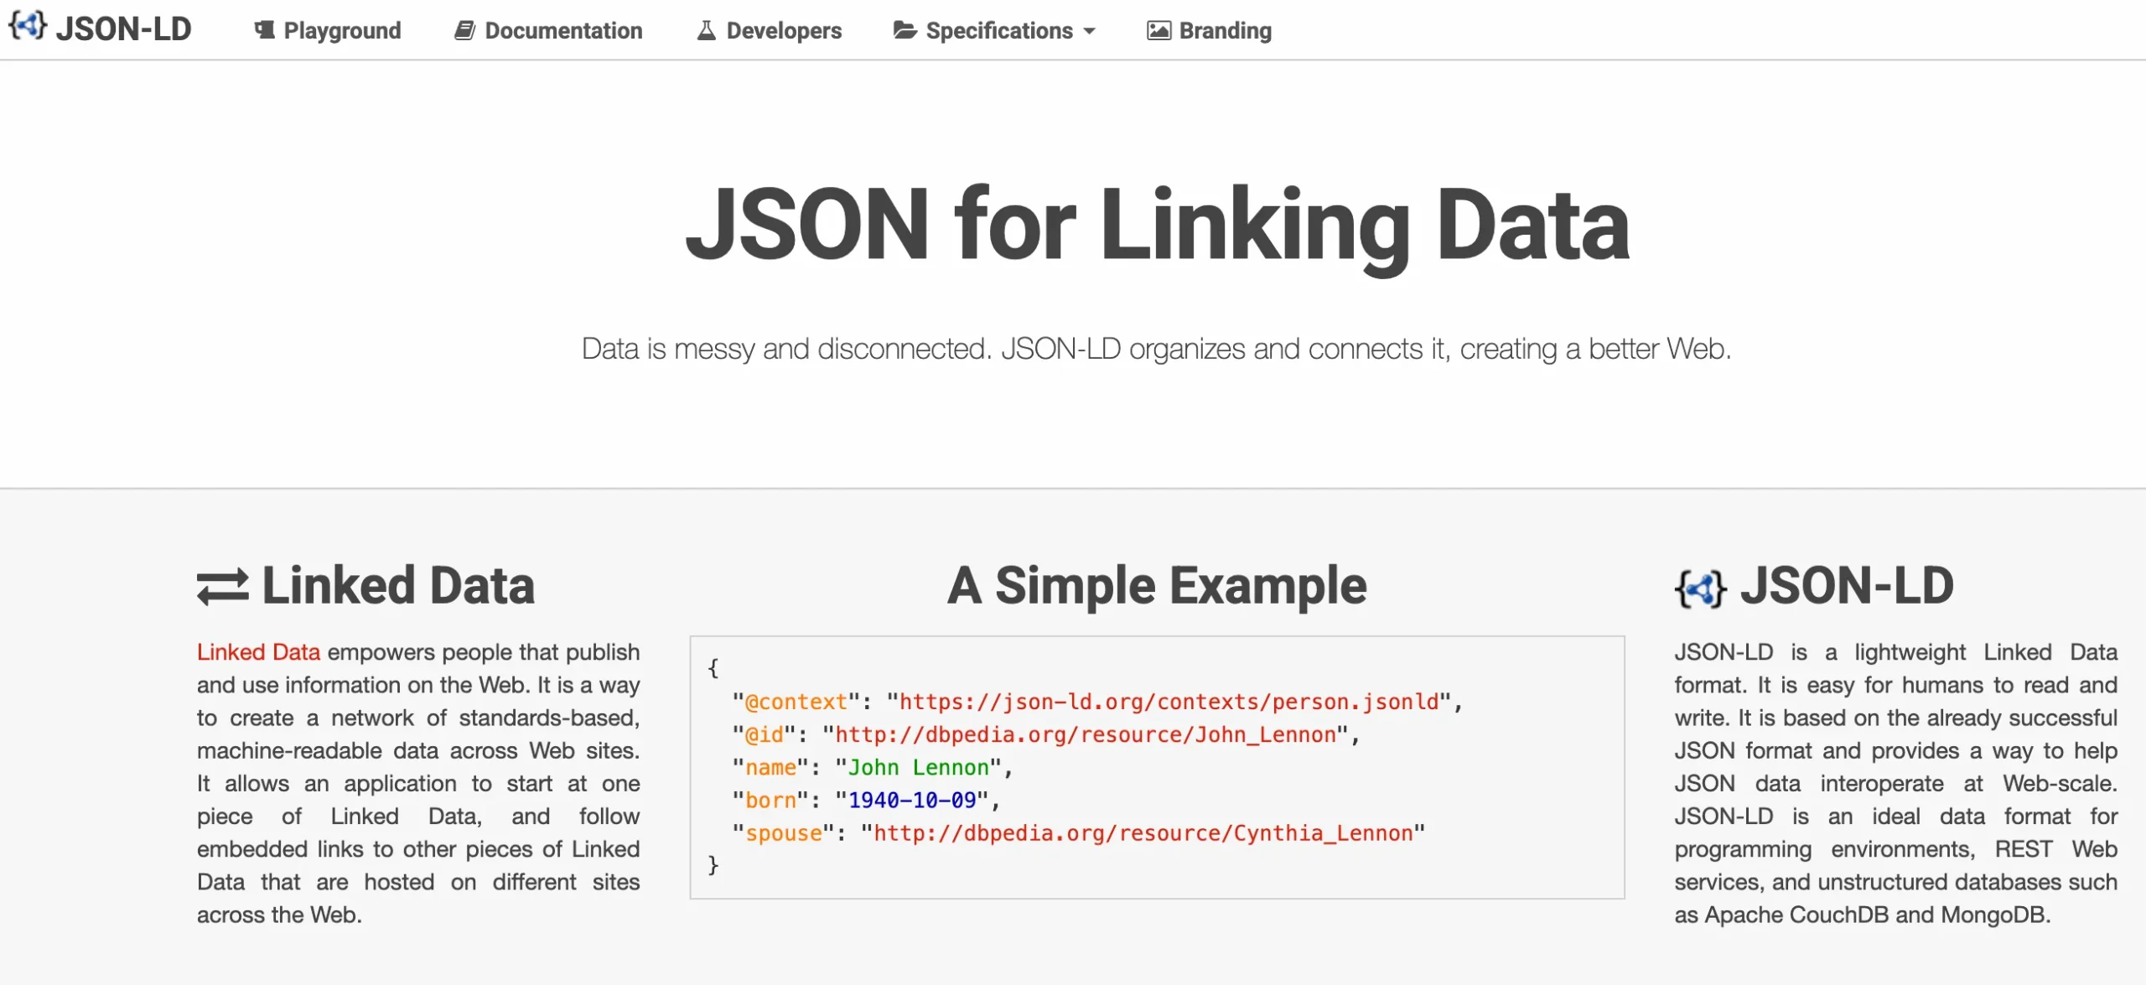Click the Branding picture icon
2146x985 pixels.
coord(1159,30)
